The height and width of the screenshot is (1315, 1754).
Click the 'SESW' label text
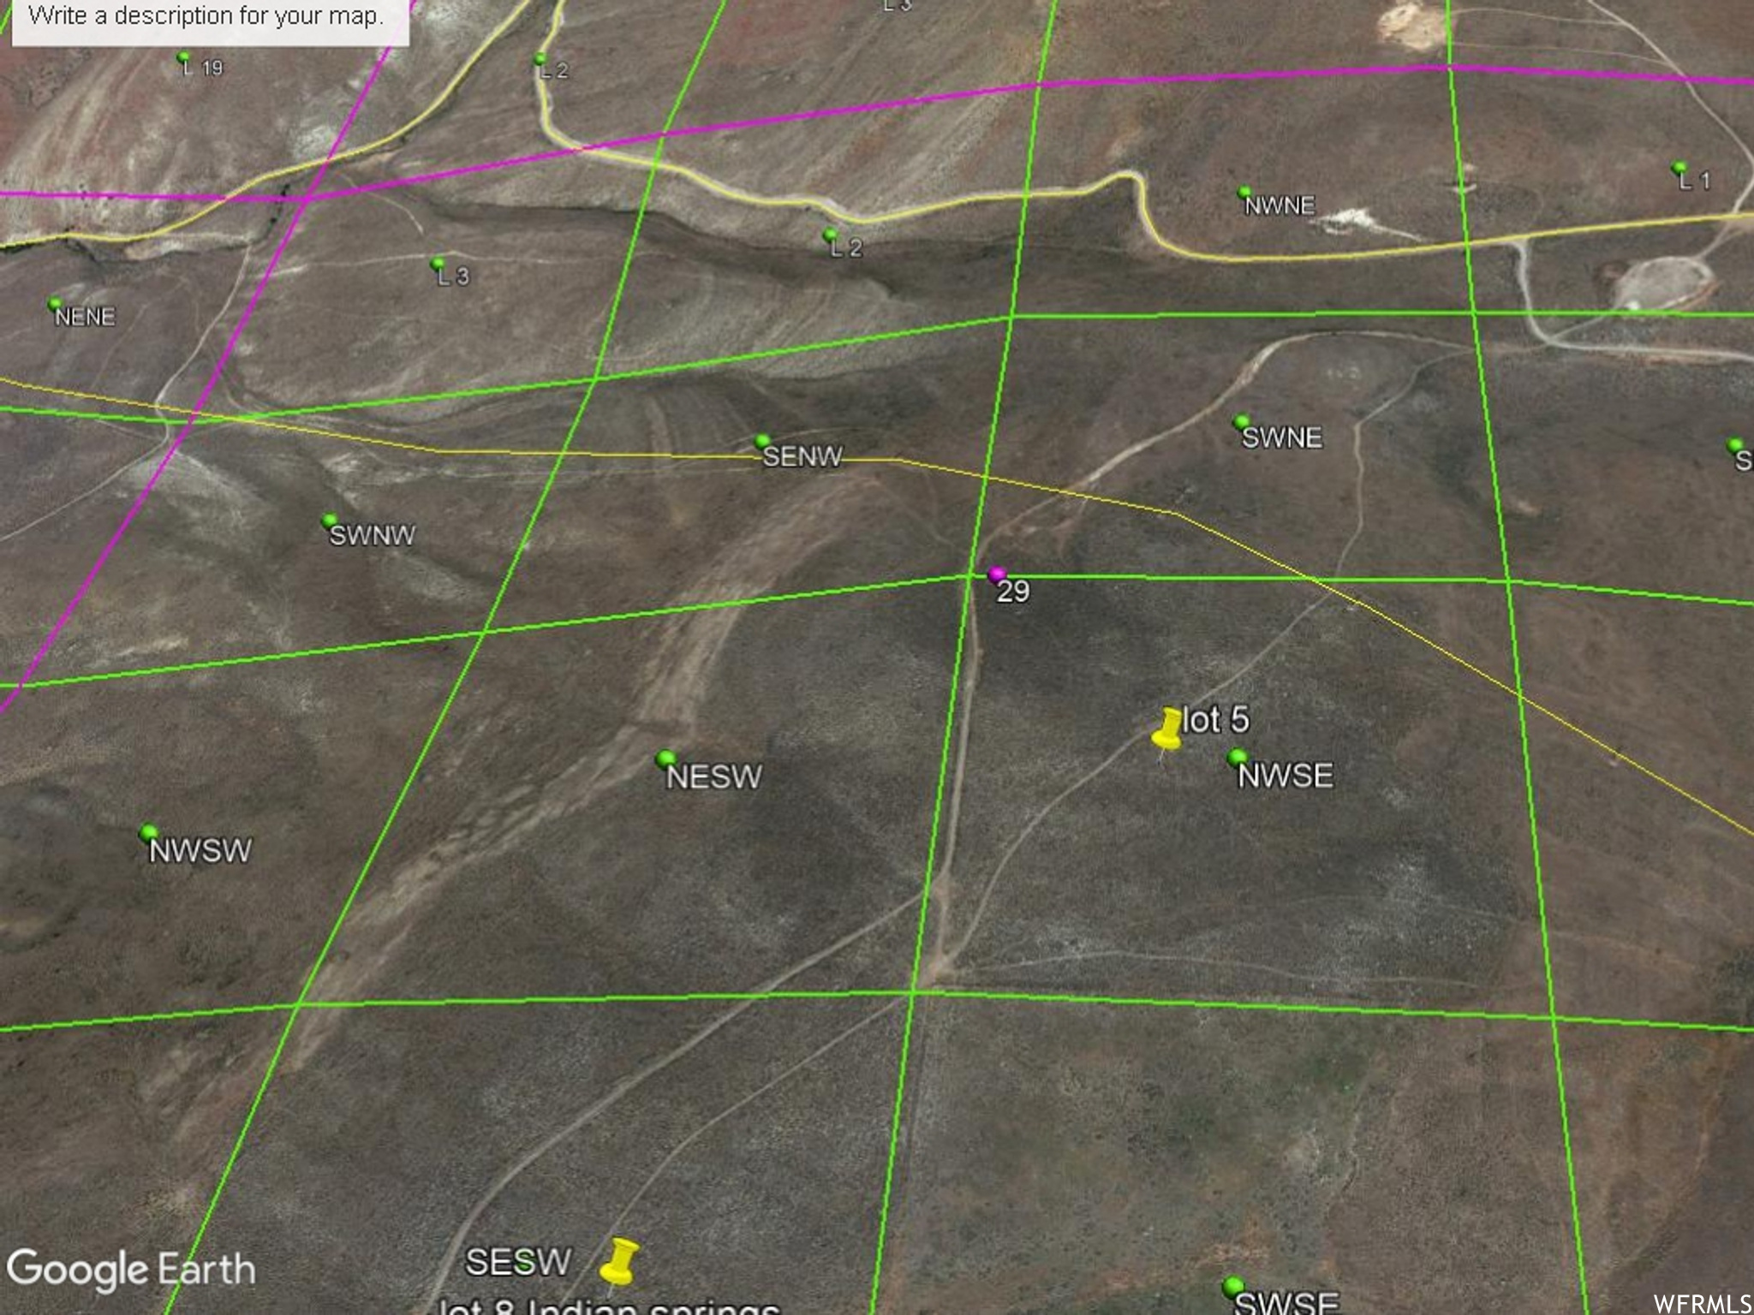[517, 1261]
